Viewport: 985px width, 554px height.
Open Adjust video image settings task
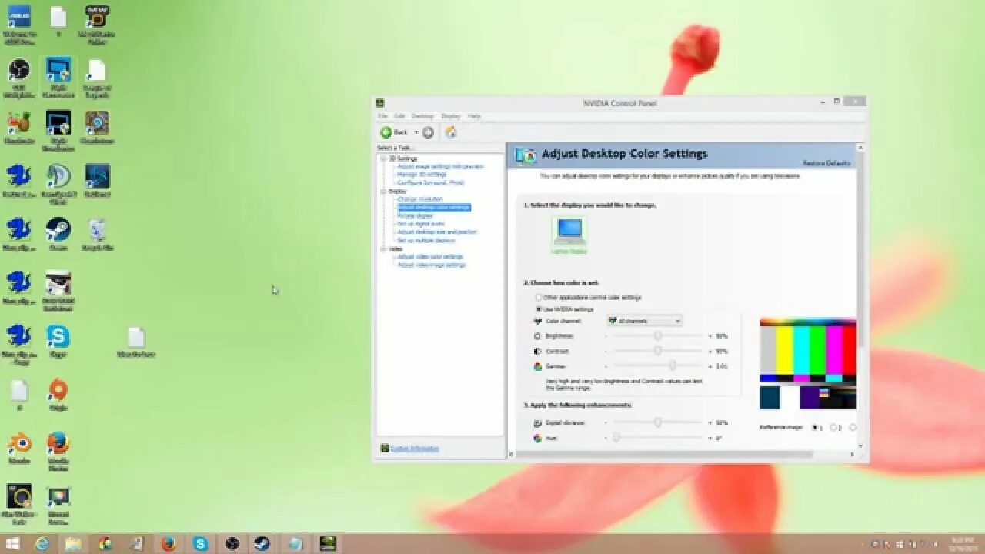pyautogui.click(x=432, y=265)
